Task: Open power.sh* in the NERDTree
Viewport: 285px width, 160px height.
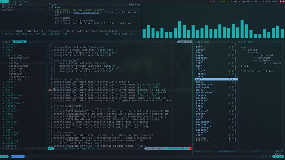Action: point(16,69)
